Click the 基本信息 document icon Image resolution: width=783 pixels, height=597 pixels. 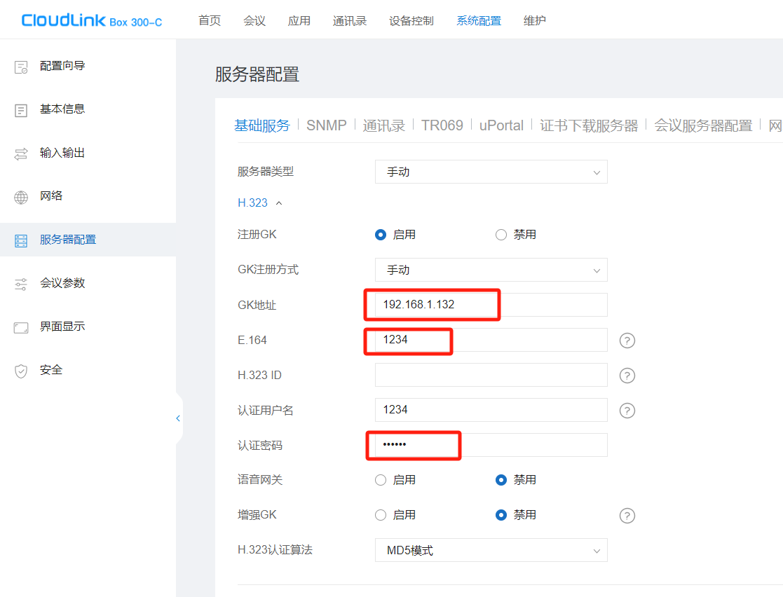(x=21, y=110)
